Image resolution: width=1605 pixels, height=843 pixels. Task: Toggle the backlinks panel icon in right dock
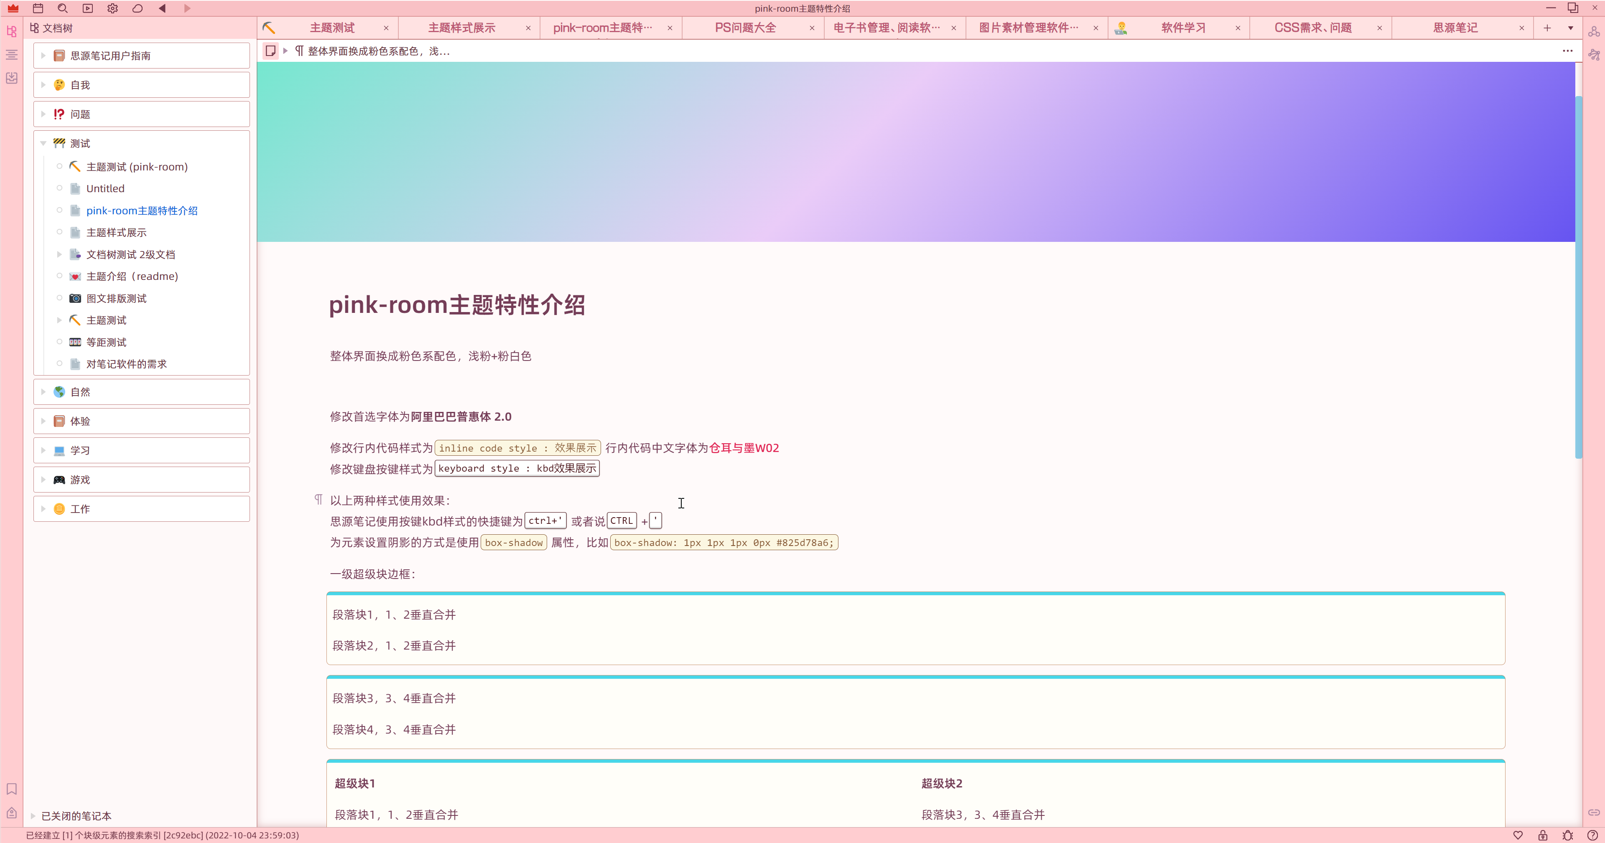[1594, 813]
